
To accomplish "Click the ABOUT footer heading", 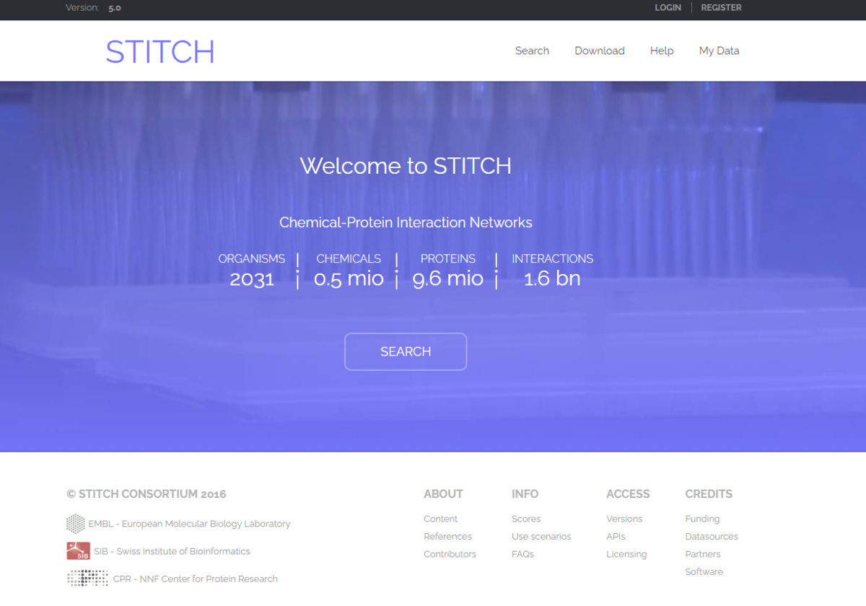I will [443, 494].
